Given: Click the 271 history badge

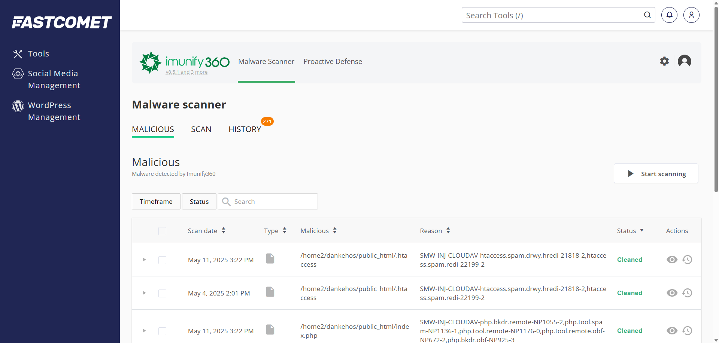Looking at the screenshot, I should click(267, 121).
